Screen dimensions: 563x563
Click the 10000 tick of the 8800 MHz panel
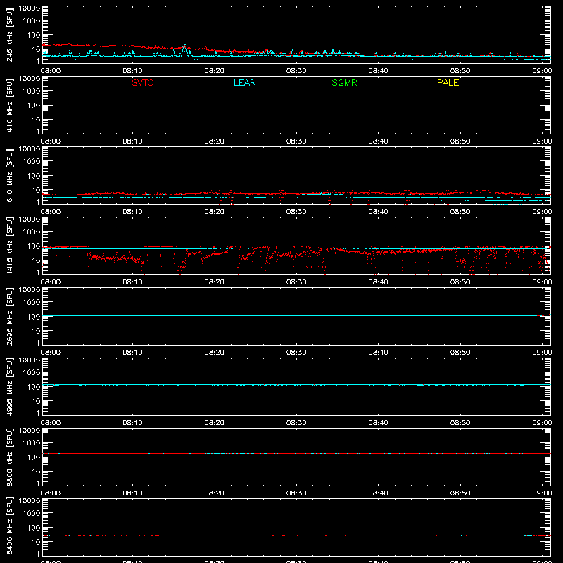coord(30,431)
